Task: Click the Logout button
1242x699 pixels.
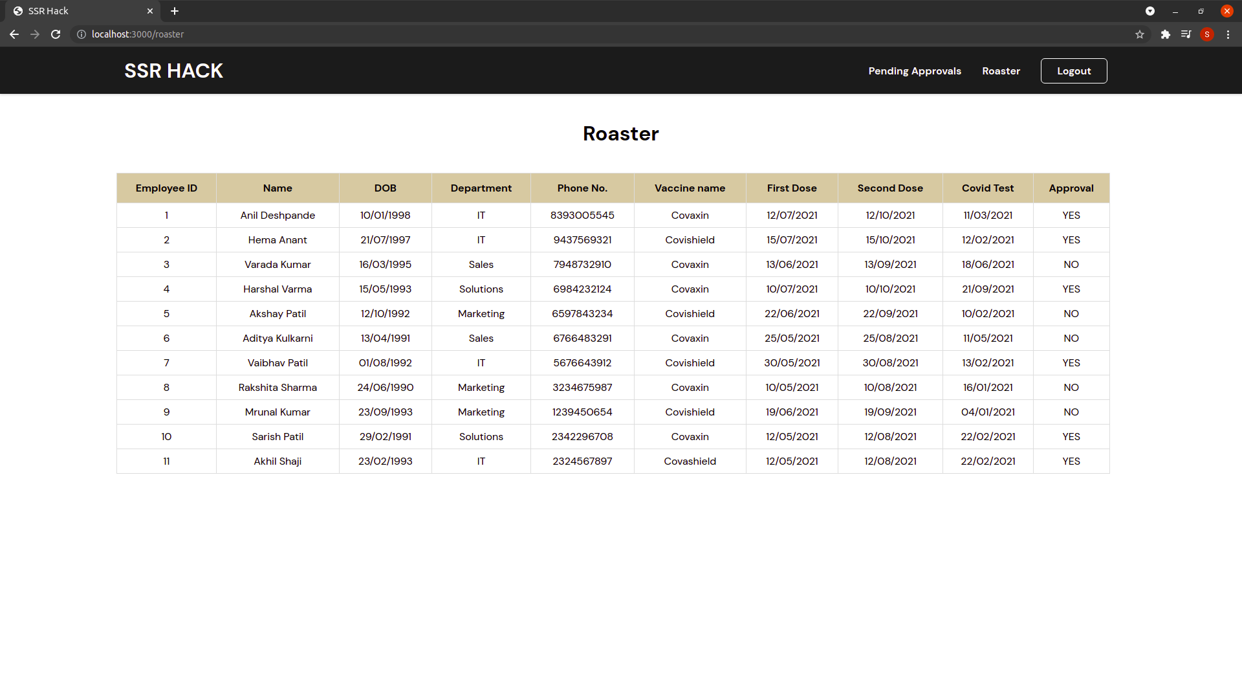Action: [1073, 71]
